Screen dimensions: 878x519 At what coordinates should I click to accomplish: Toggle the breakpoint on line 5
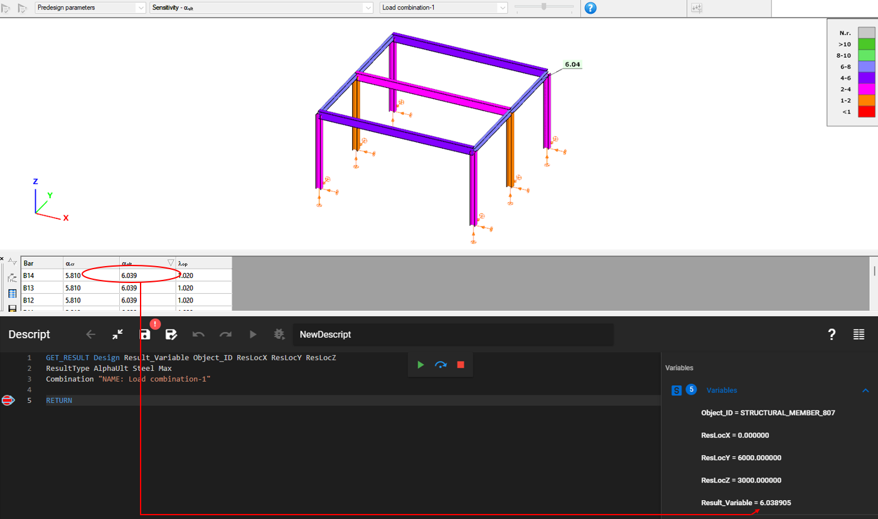(8, 400)
